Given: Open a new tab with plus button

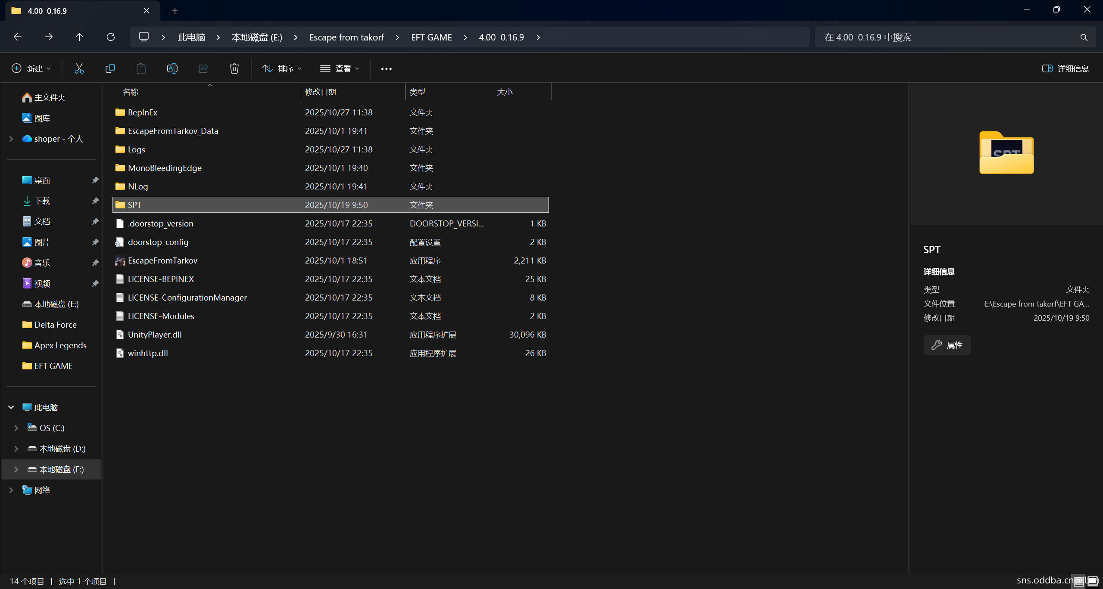Looking at the screenshot, I should (x=175, y=11).
